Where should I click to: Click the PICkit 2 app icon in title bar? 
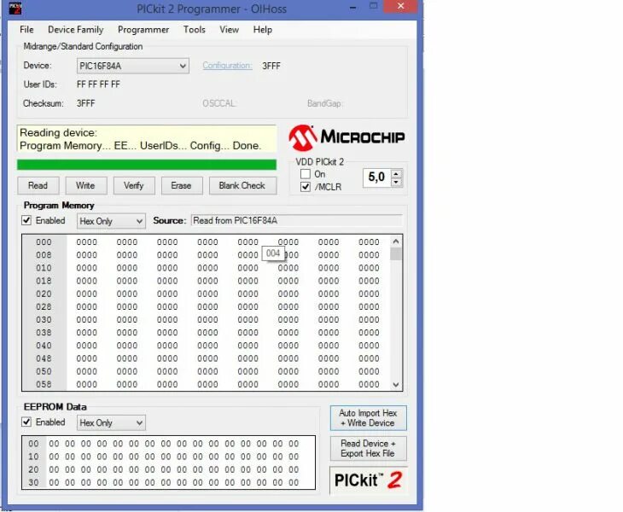(15, 8)
